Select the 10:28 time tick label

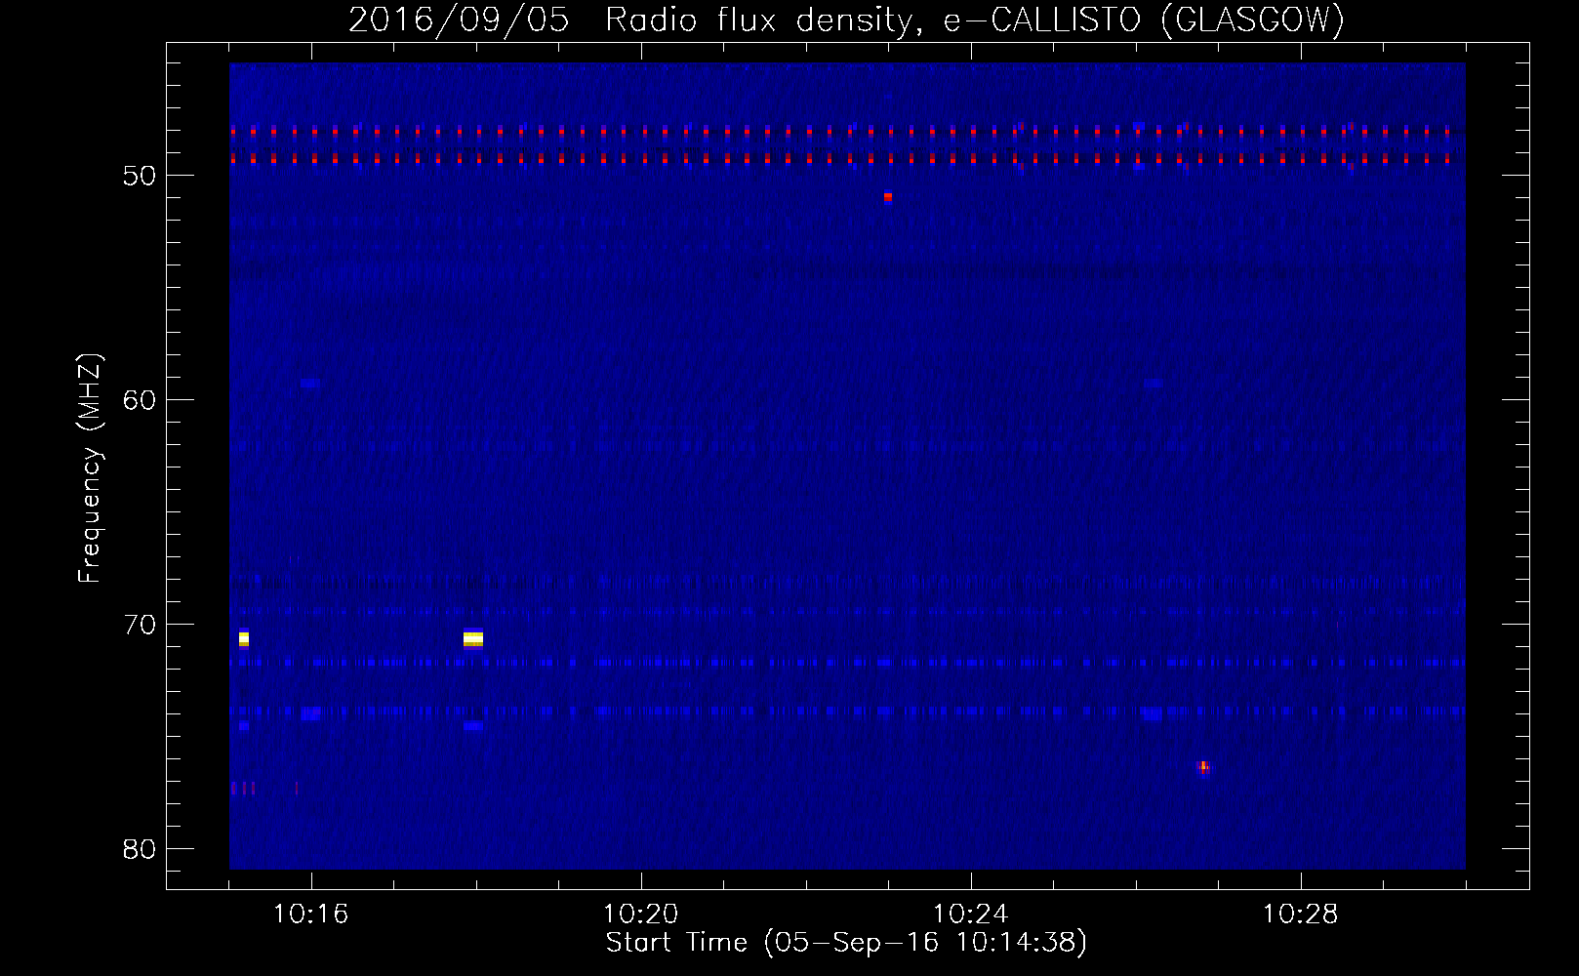point(1301,915)
